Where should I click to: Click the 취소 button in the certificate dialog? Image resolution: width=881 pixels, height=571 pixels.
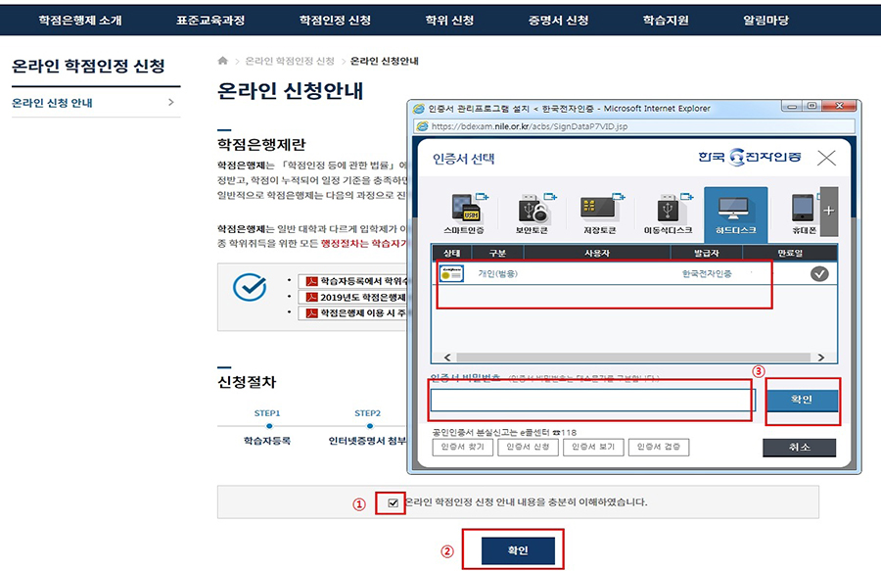coord(799,448)
